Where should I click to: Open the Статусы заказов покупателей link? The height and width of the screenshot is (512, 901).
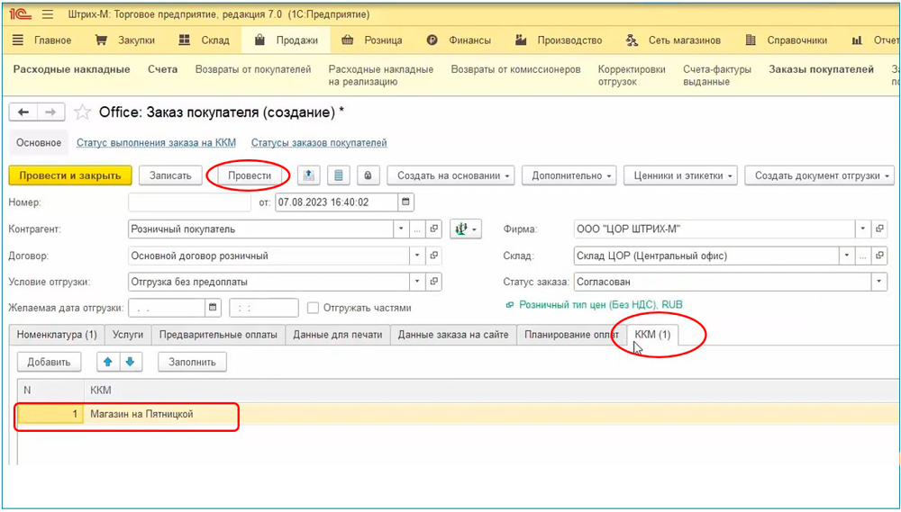click(319, 143)
